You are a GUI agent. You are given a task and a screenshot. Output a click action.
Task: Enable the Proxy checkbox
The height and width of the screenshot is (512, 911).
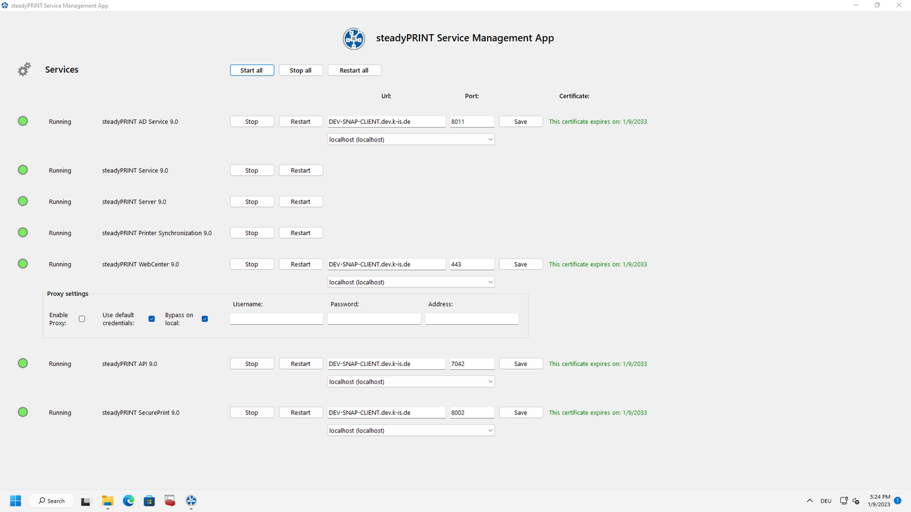point(82,319)
